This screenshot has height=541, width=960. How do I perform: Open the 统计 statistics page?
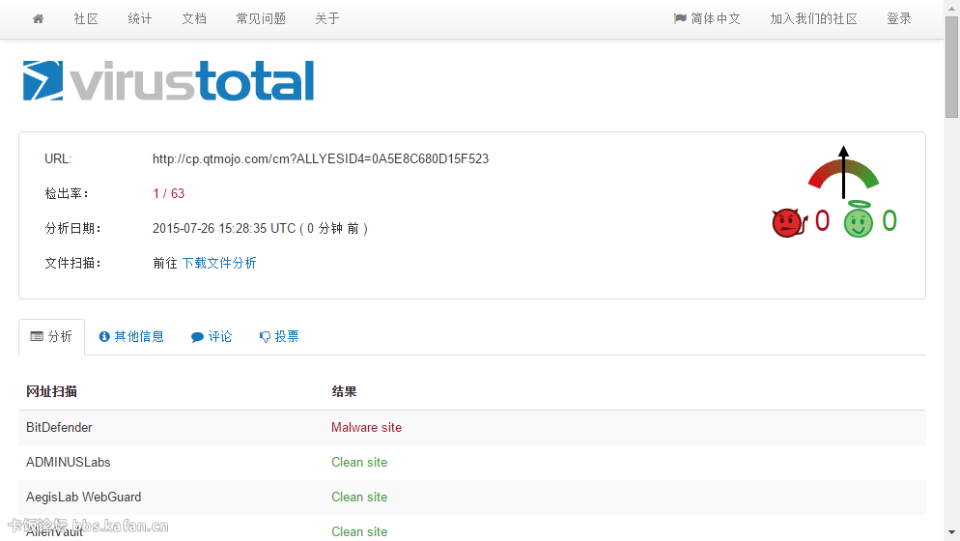point(140,19)
